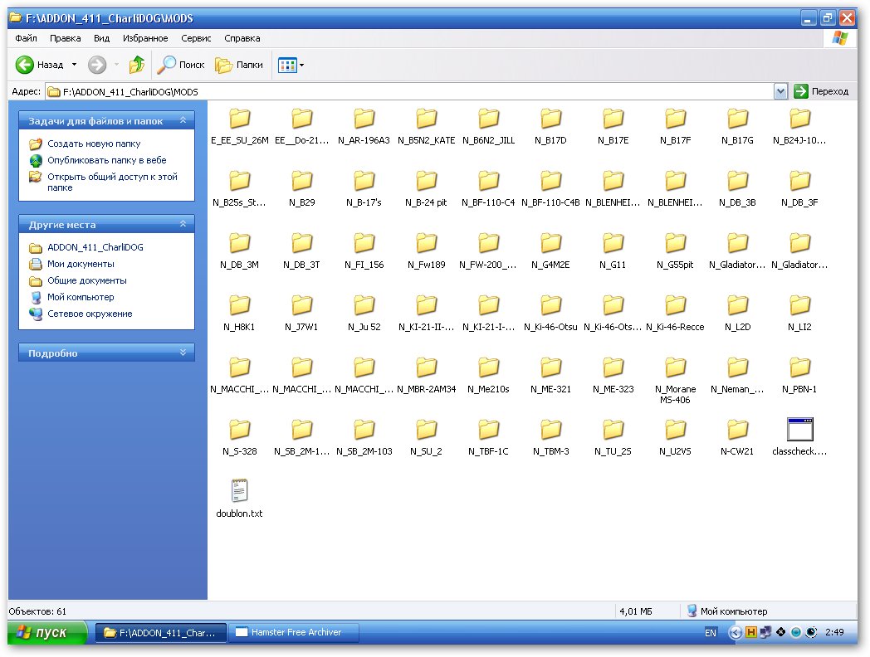Collapse the 'Задачи для файлов и папок' panel
The width and height of the screenshot is (870, 657).
pos(183,121)
